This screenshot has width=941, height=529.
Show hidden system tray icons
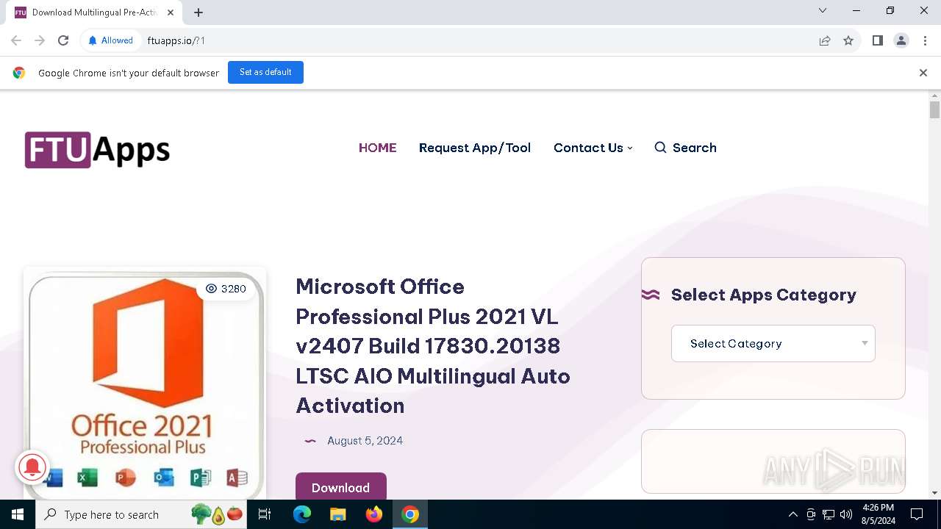(x=793, y=514)
